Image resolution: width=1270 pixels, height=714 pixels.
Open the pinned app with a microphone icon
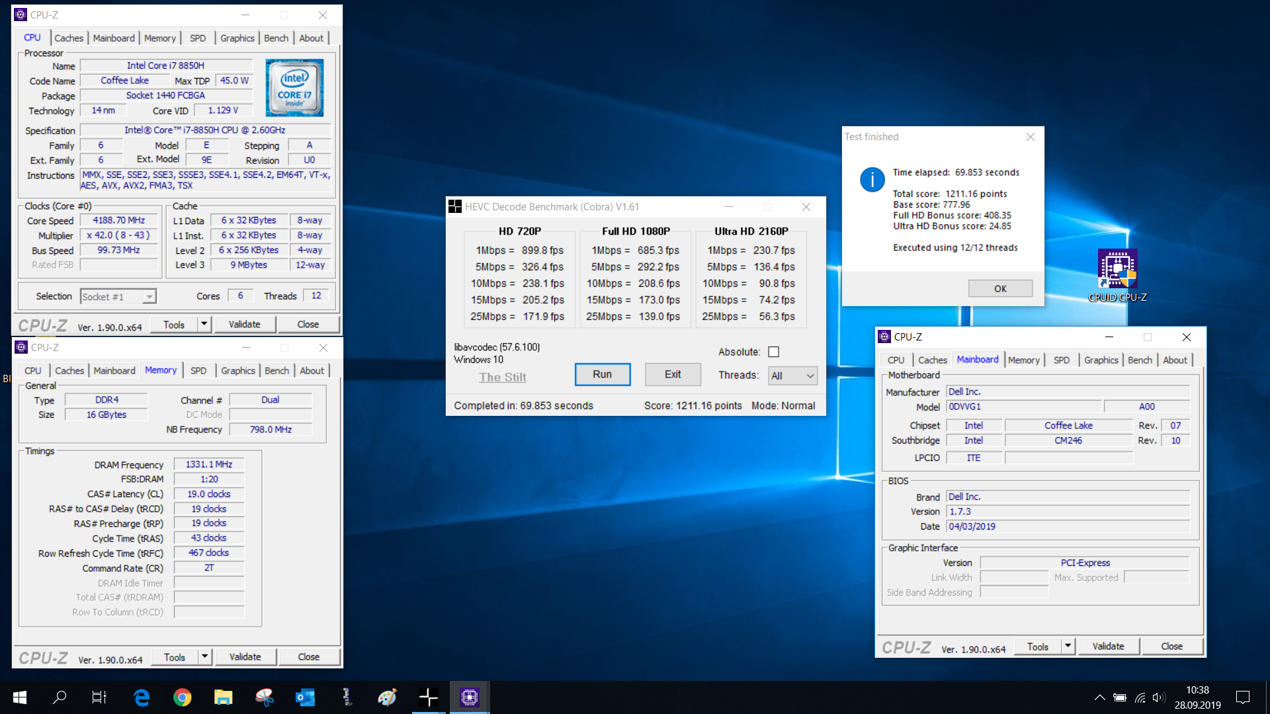[x=347, y=697]
